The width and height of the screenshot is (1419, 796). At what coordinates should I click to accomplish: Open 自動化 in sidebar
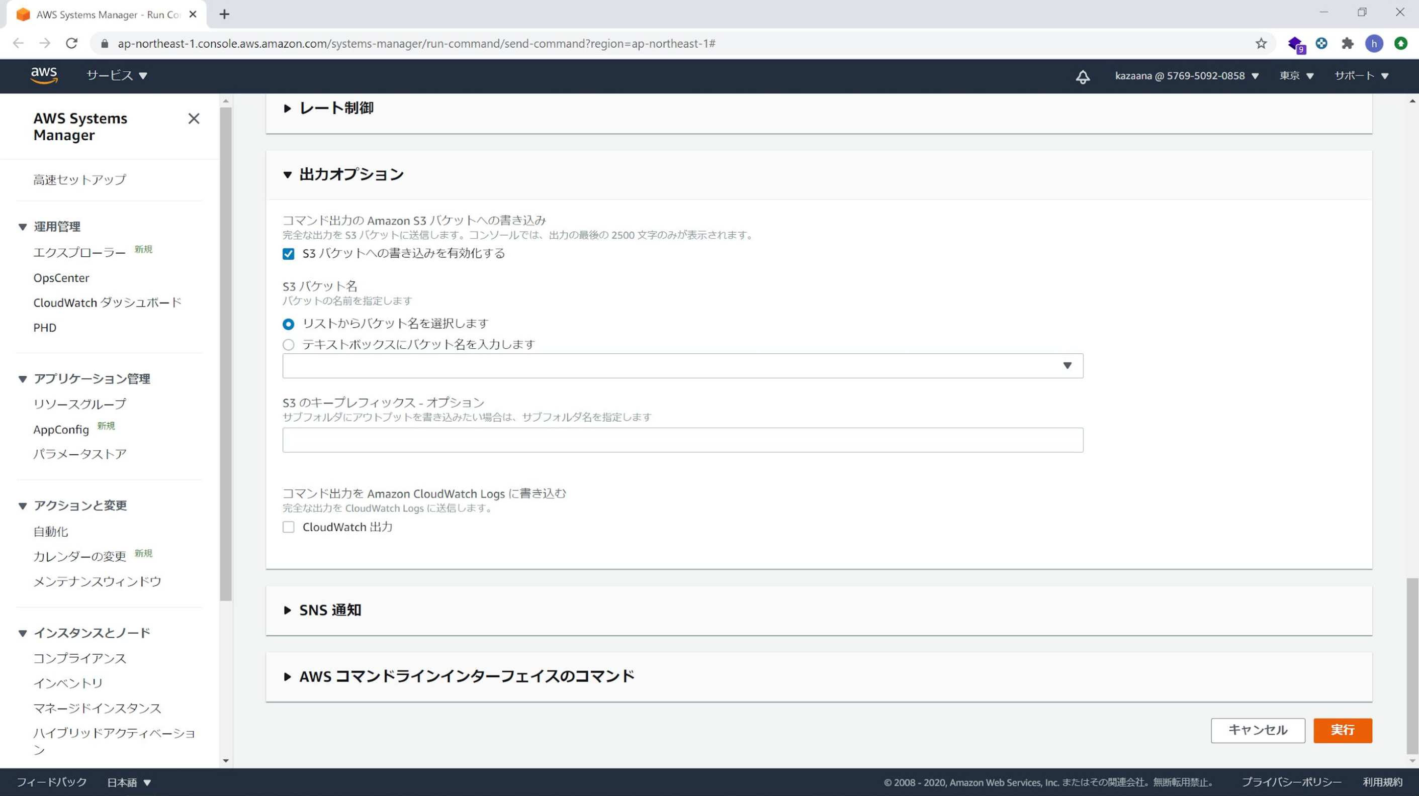click(x=51, y=532)
